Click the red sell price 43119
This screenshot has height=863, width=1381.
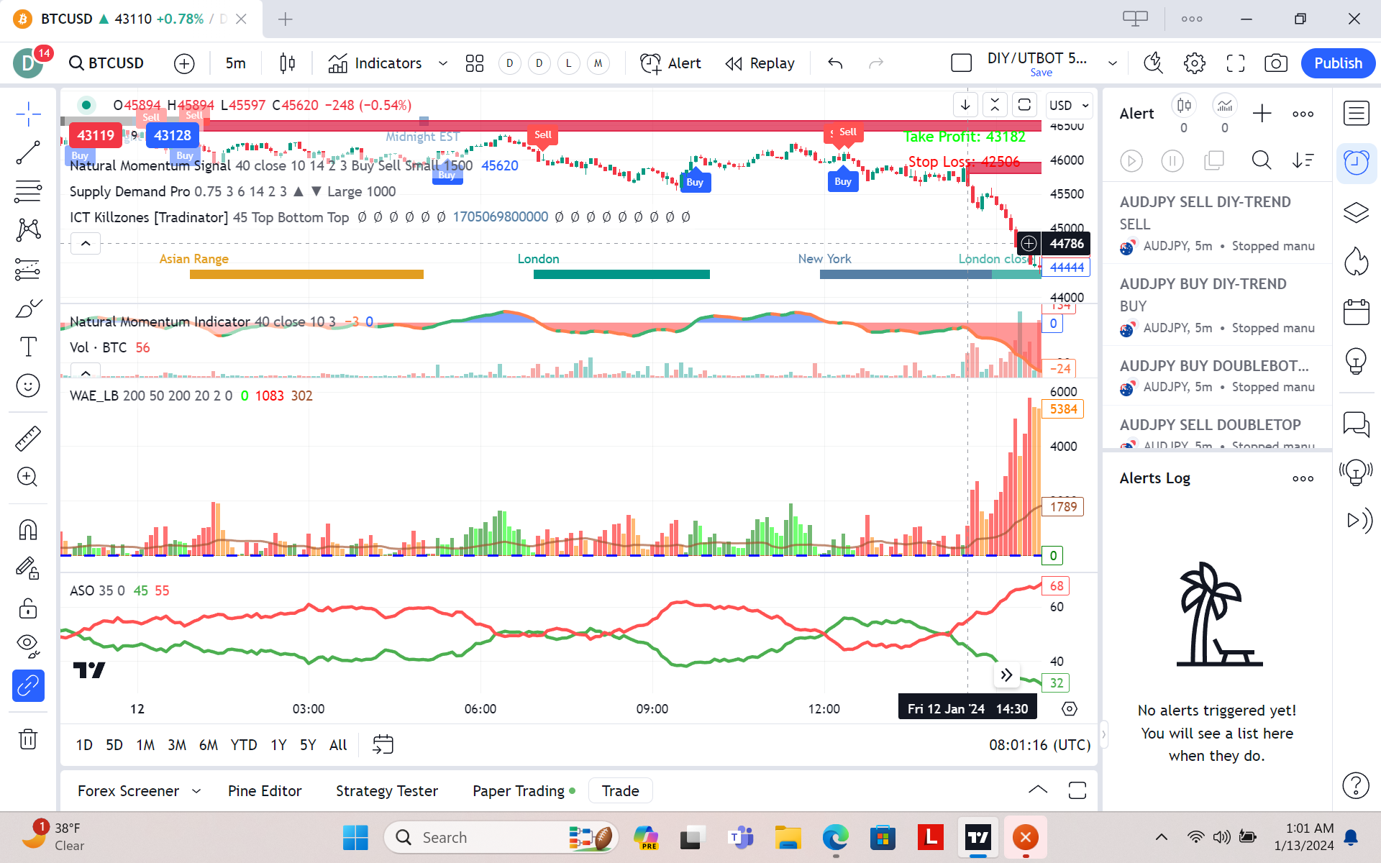coord(96,135)
